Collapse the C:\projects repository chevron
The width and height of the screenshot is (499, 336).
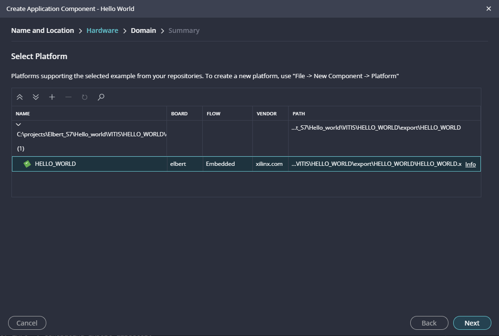pos(19,124)
